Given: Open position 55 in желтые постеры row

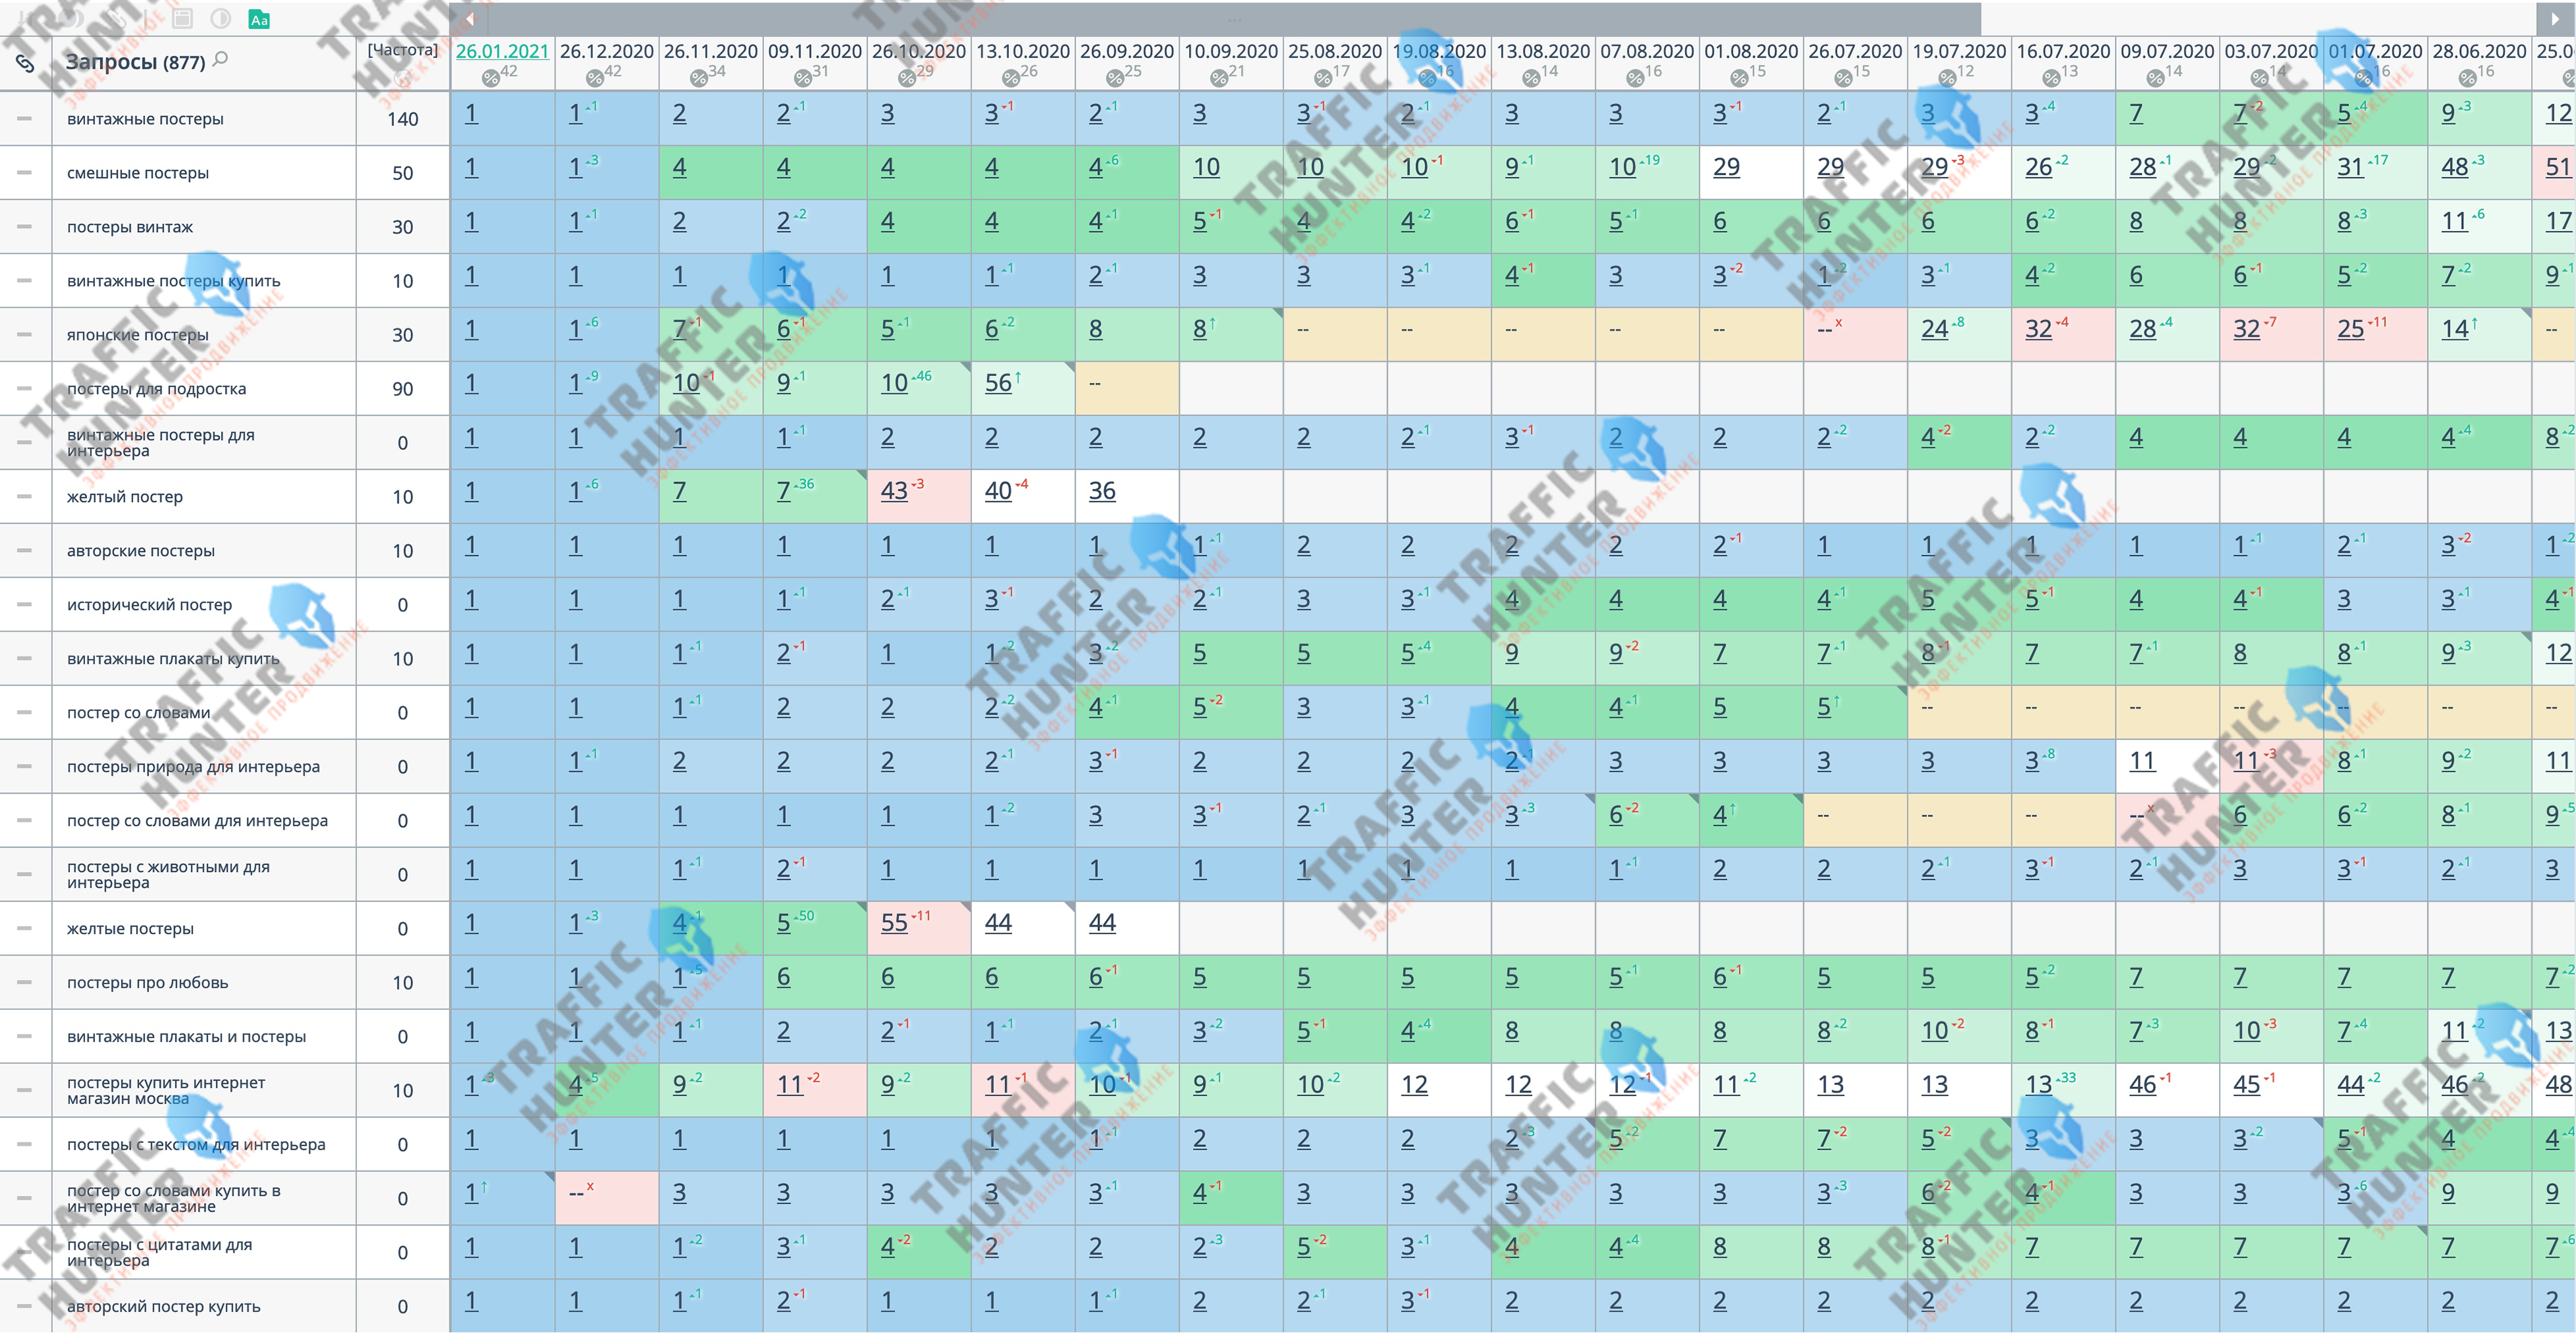Looking at the screenshot, I should click(894, 923).
